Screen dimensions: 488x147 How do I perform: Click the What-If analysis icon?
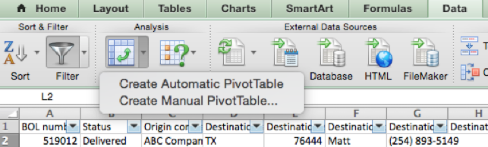[175, 53]
